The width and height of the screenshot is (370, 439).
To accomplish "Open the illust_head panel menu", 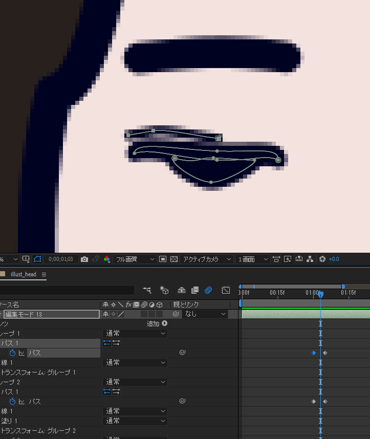I will click(44, 275).
